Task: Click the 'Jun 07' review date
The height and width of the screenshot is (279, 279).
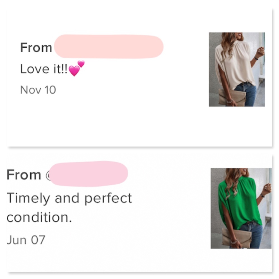Action: (x=26, y=240)
